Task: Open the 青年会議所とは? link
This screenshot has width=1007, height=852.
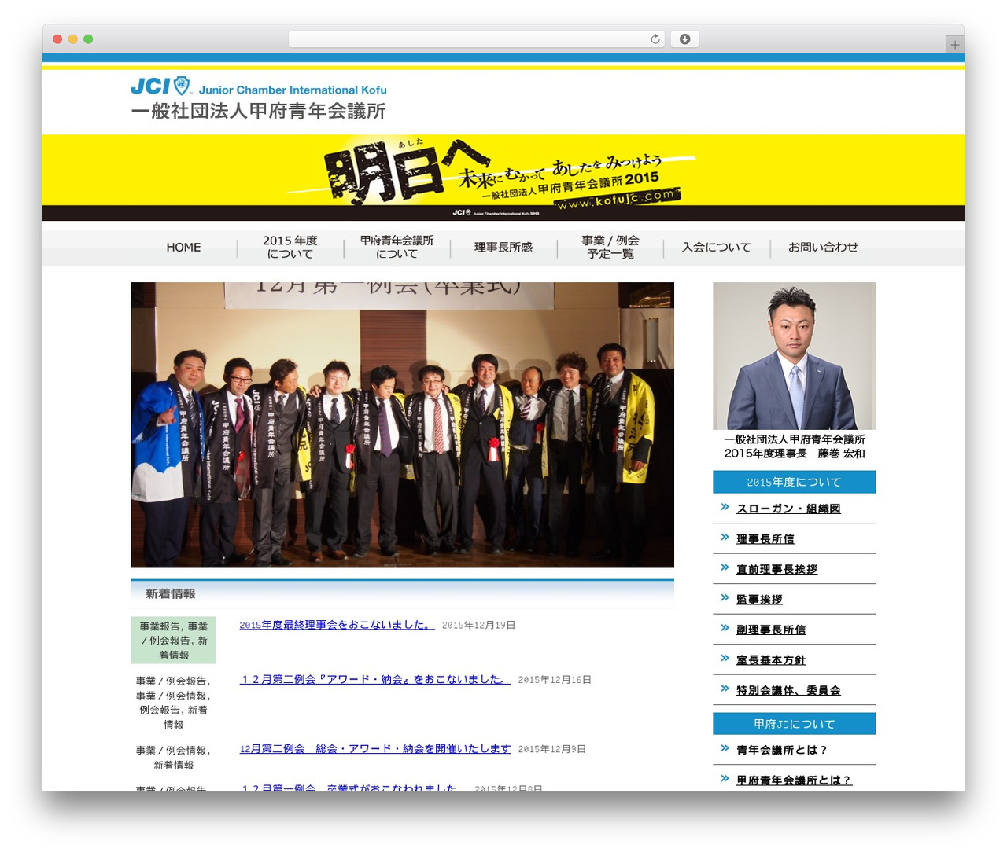Action: tap(782, 751)
